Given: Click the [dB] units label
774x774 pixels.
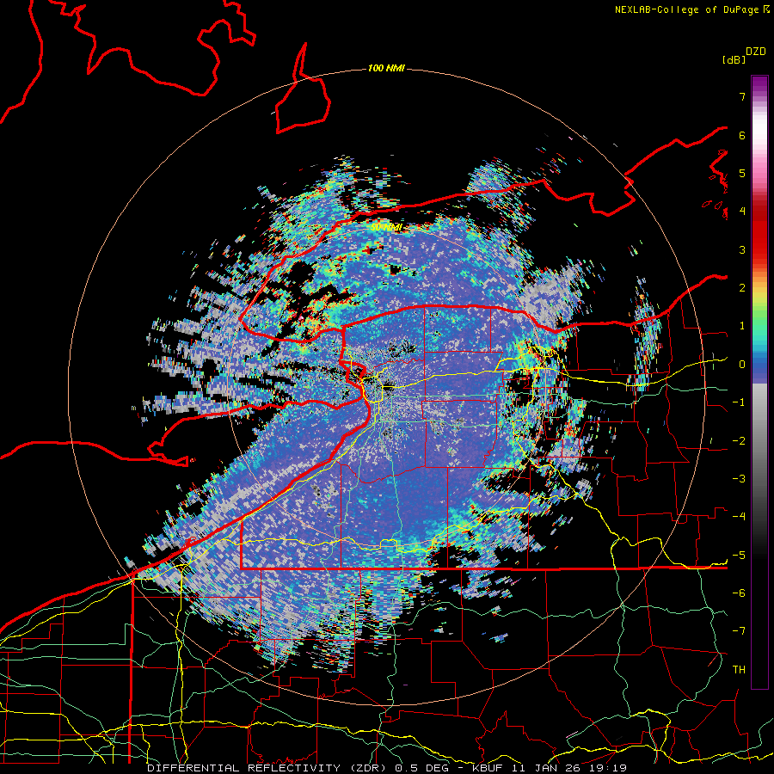Looking at the screenshot, I should point(734,59).
